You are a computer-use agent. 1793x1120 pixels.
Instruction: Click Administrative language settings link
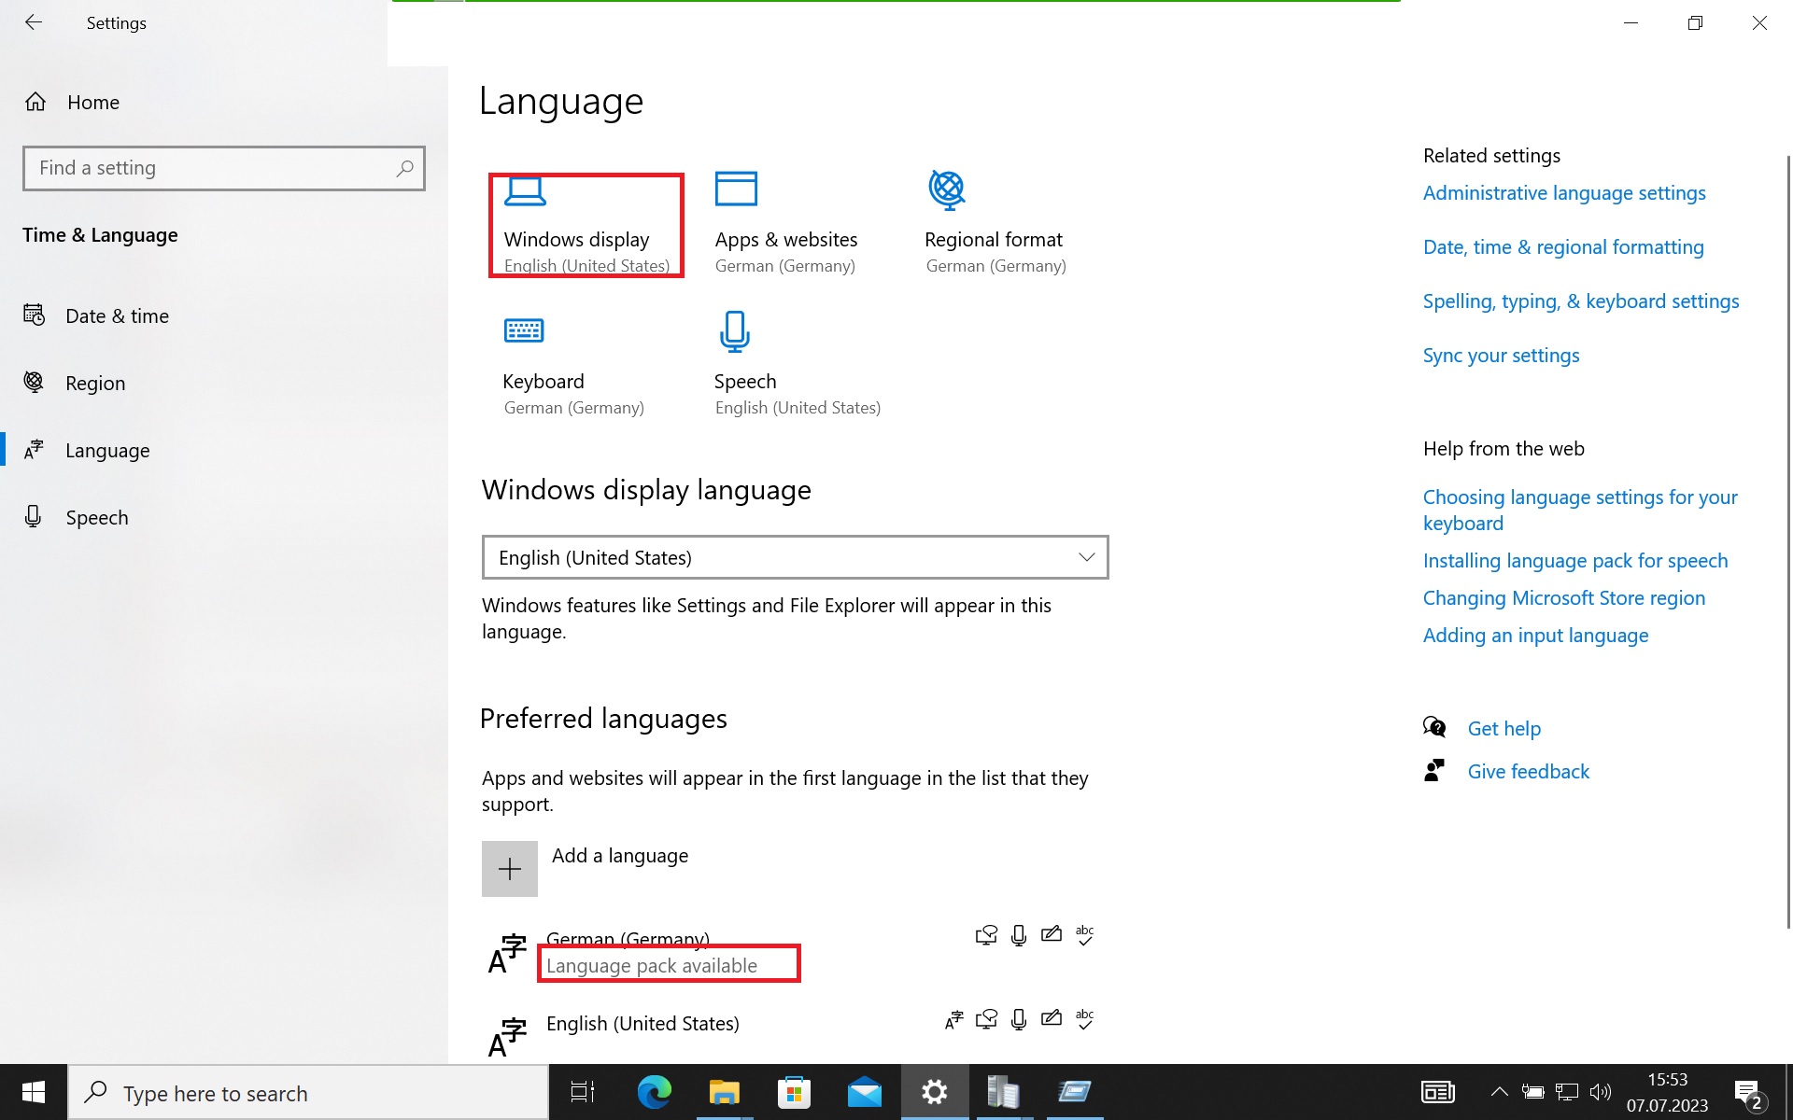1564,192
